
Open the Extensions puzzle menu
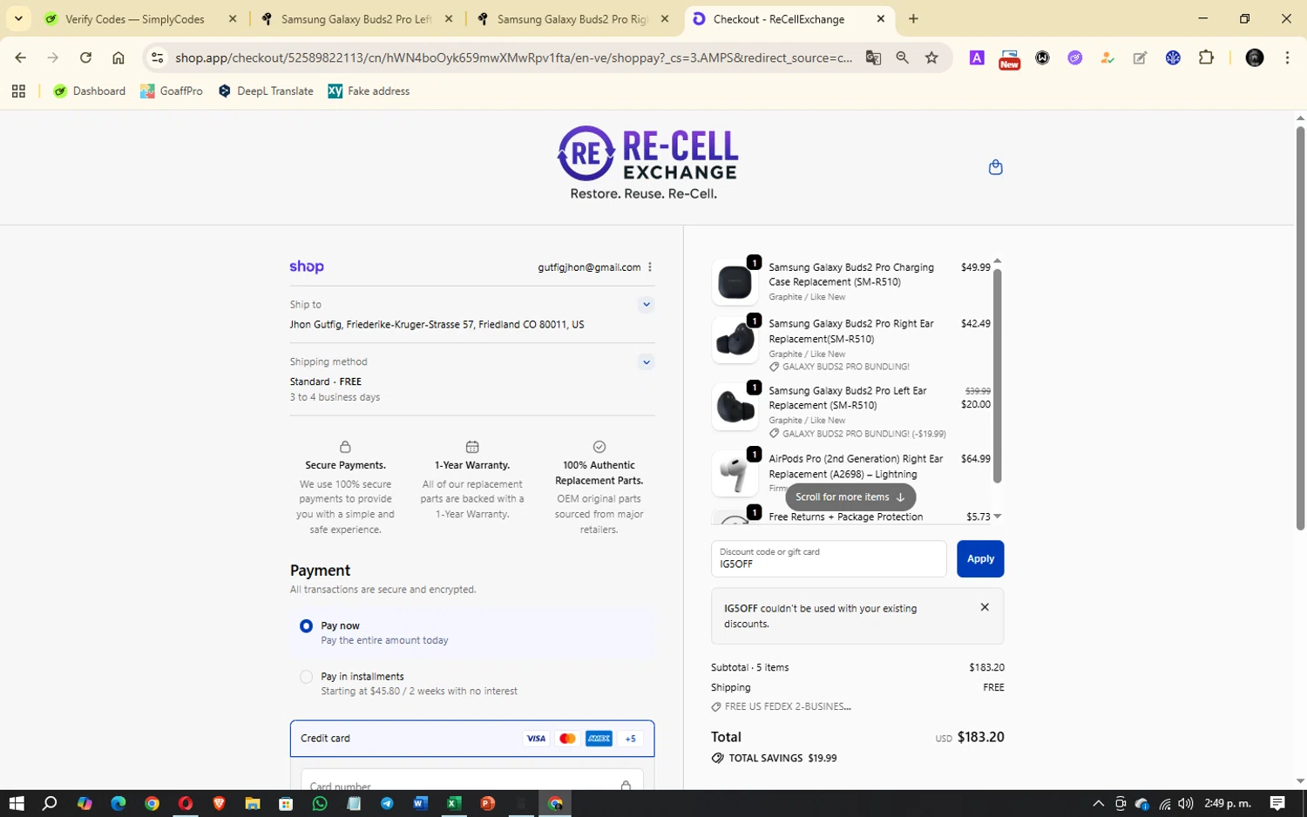[x=1206, y=58]
